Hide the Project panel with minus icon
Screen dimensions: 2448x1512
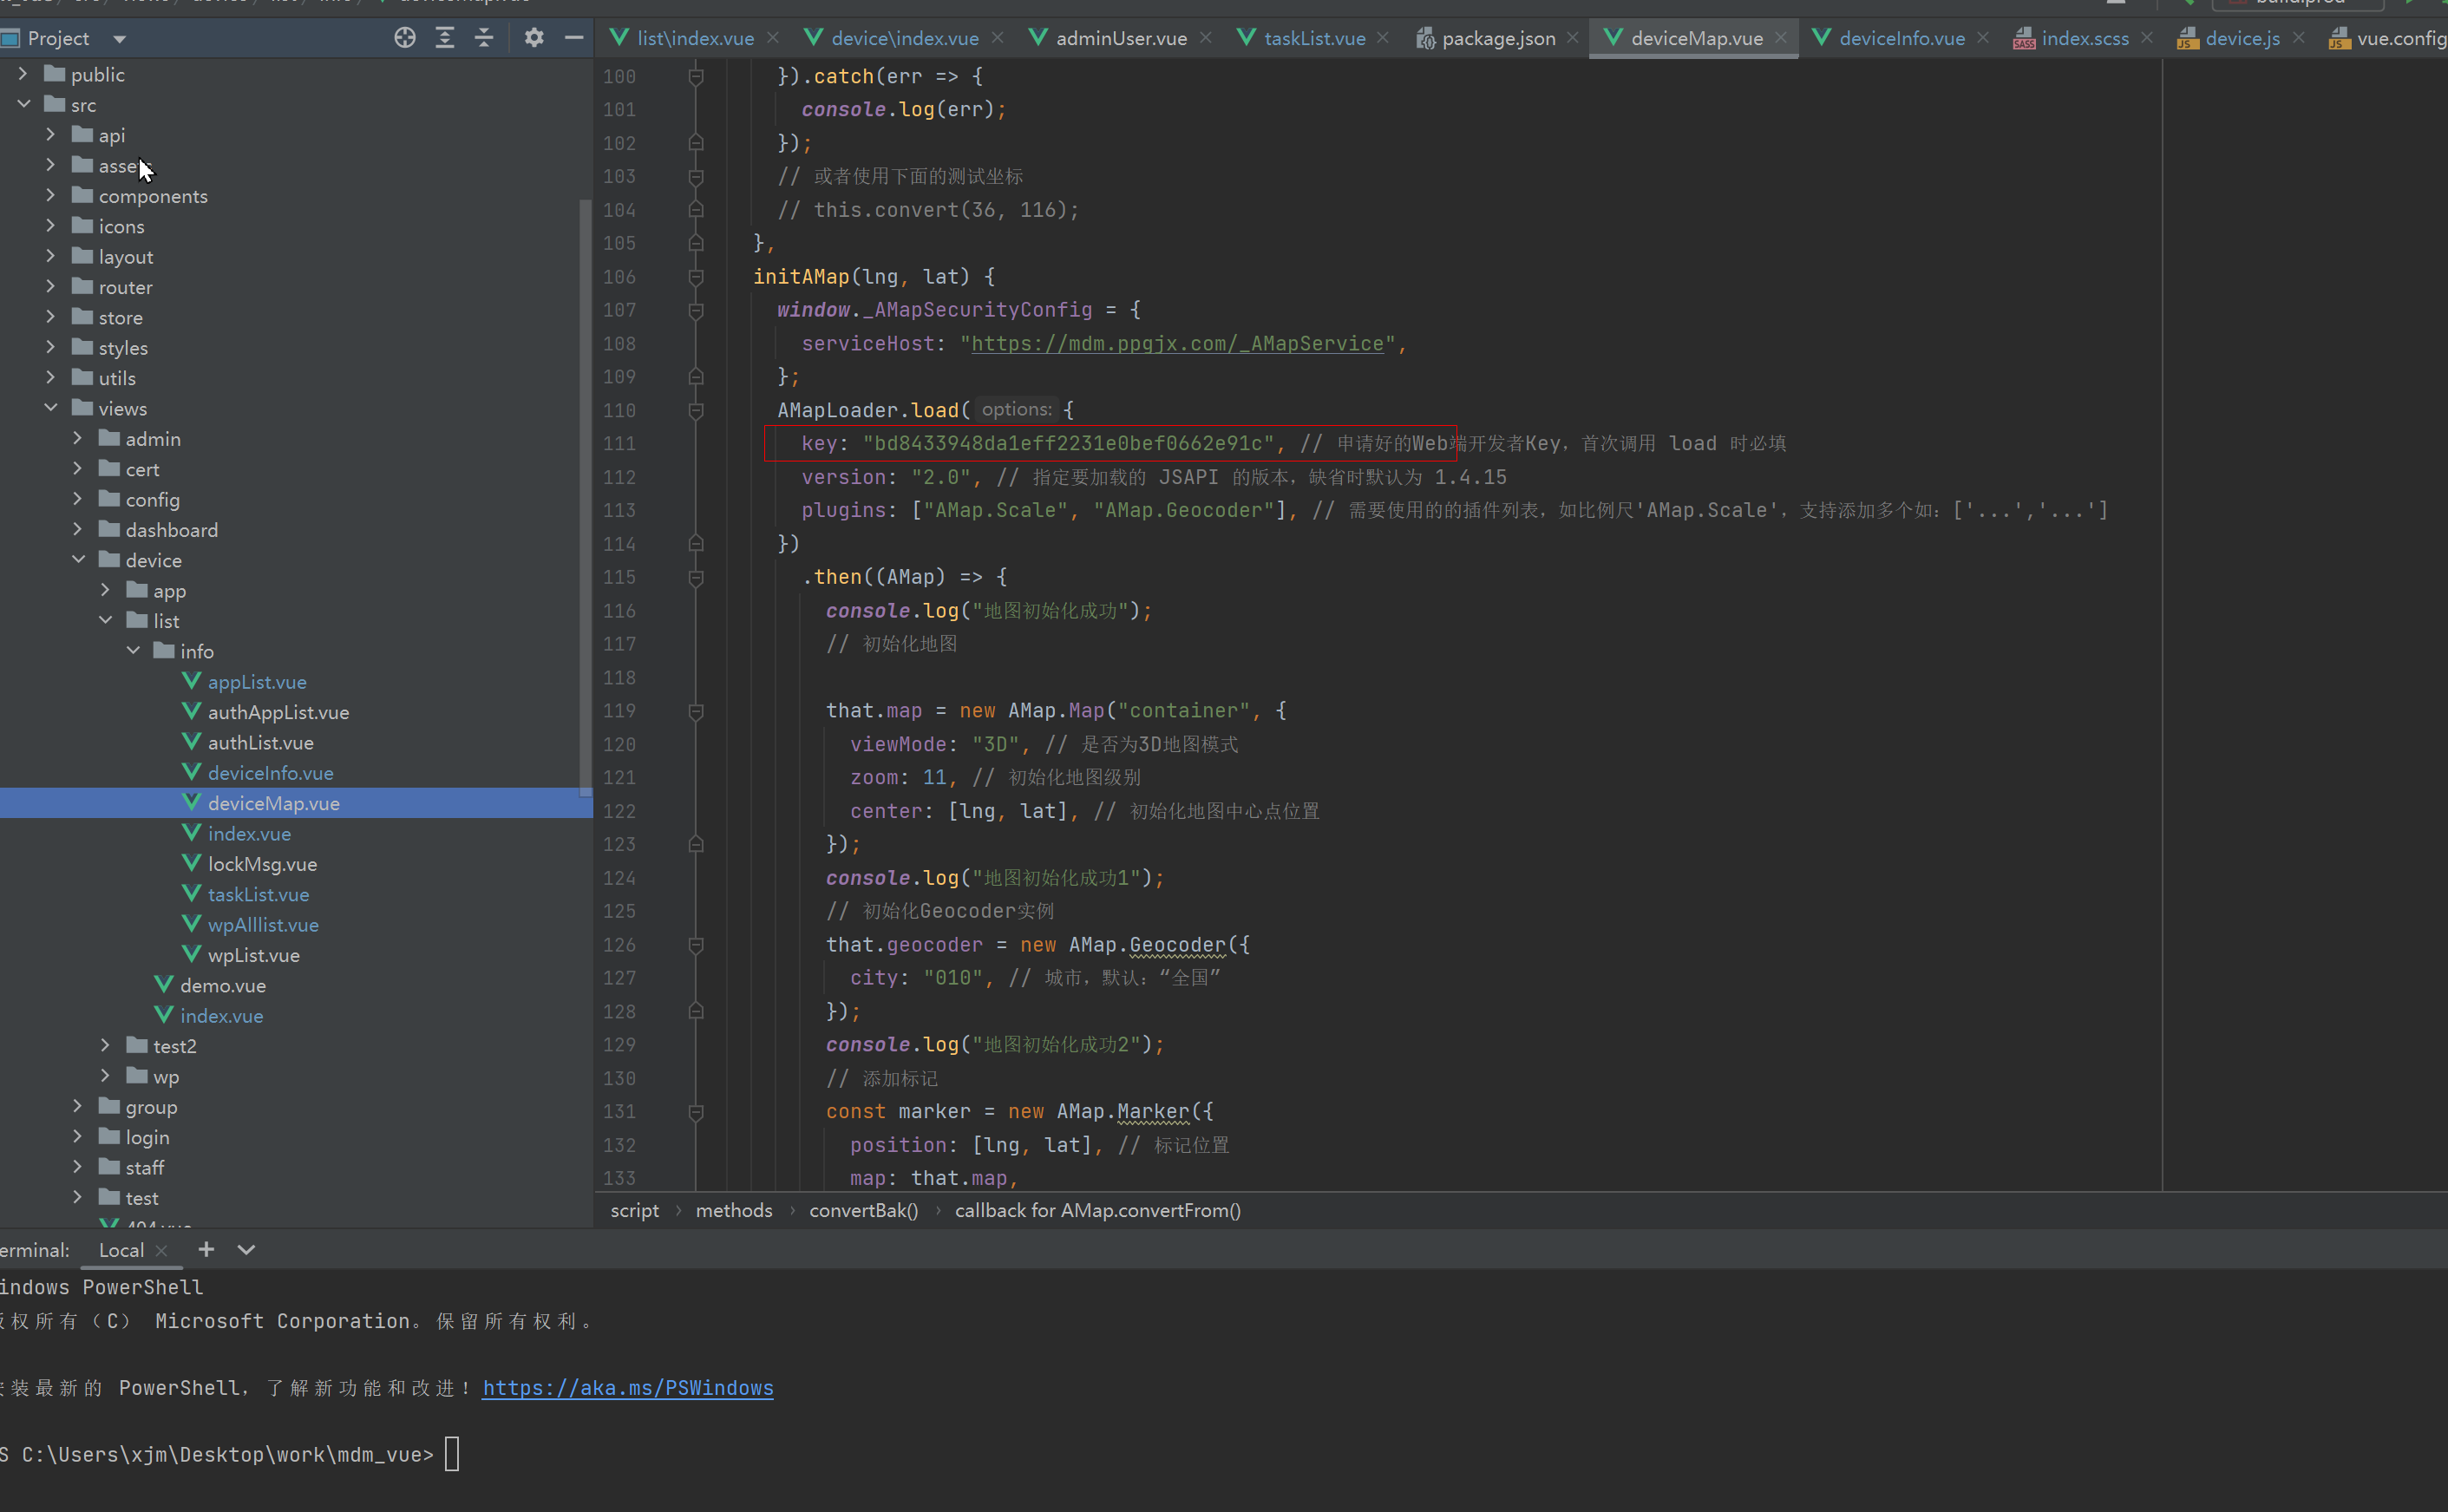pyautogui.click(x=574, y=38)
